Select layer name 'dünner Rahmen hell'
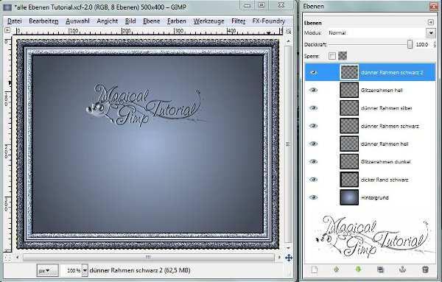The height and width of the screenshot is (282, 442). click(x=385, y=144)
